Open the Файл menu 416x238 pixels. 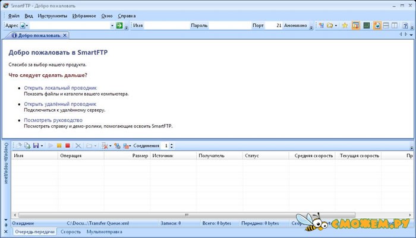click(14, 16)
